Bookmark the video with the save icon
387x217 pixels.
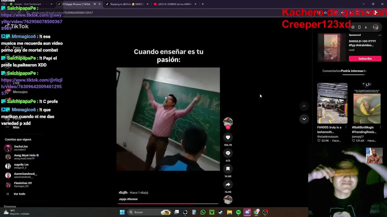(x=228, y=169)
